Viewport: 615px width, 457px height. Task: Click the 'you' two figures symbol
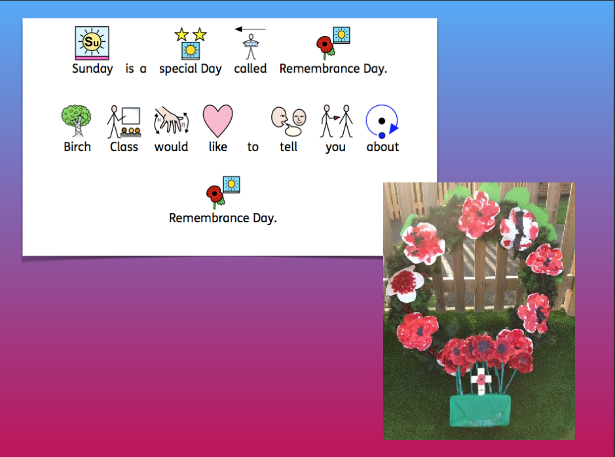pos(336,121)
